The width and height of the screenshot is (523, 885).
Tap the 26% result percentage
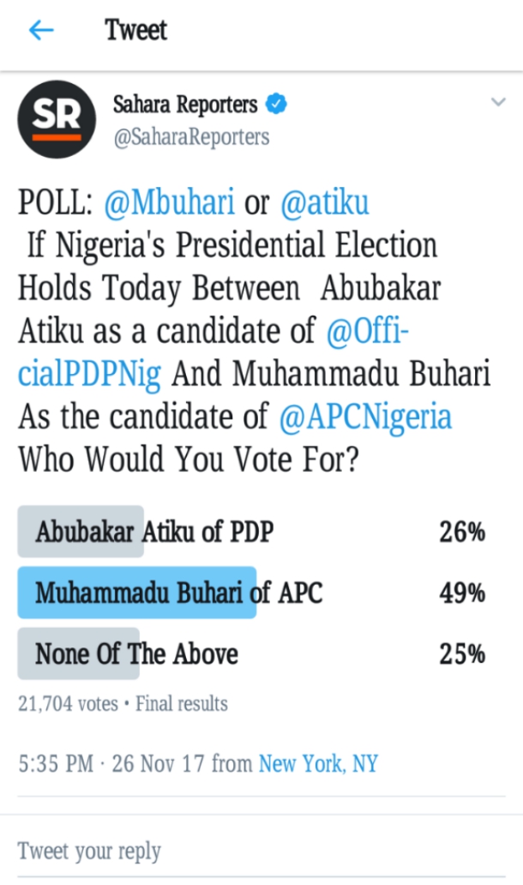[462, 532]
